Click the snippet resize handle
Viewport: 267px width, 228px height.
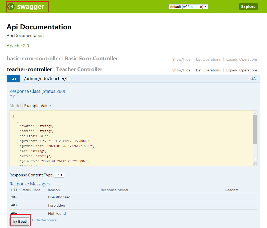(x=256, y=165)
